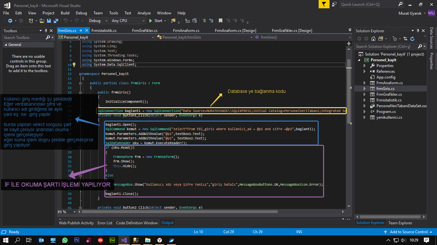Open the Analyze menu
This screenshot has width=437, height=245.
(x=144, y=13)
